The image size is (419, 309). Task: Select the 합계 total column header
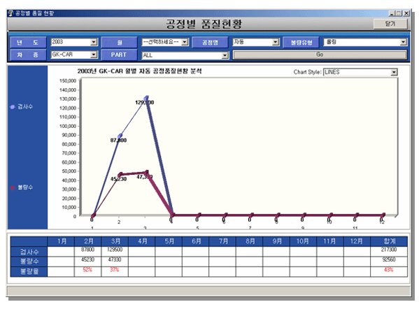pyautogui.click(x=389, y=241)
